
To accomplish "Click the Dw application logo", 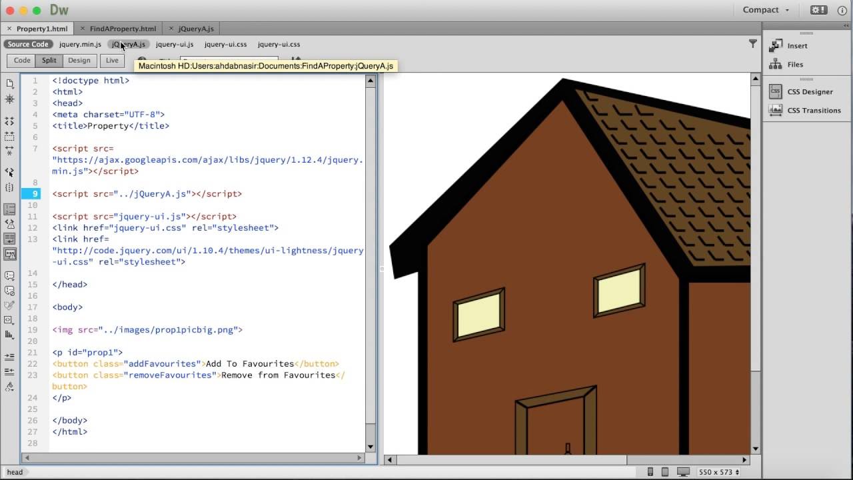I will click(59, 10).
